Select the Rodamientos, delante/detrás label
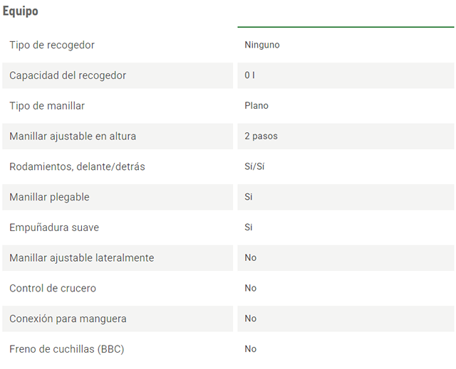Viewport: 456px width, 369px height. click(77, 166)
